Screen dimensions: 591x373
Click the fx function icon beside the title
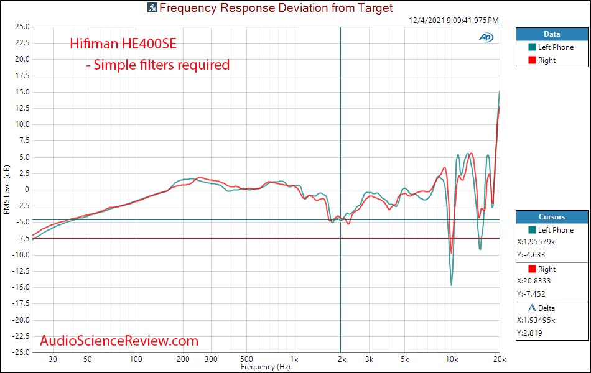(x=152, y=7)
